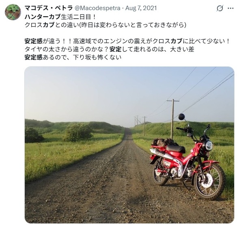This screenshot has height=225, width=239.
Task: Open profile via name マコデス・ペトラ
Action: 49,8
